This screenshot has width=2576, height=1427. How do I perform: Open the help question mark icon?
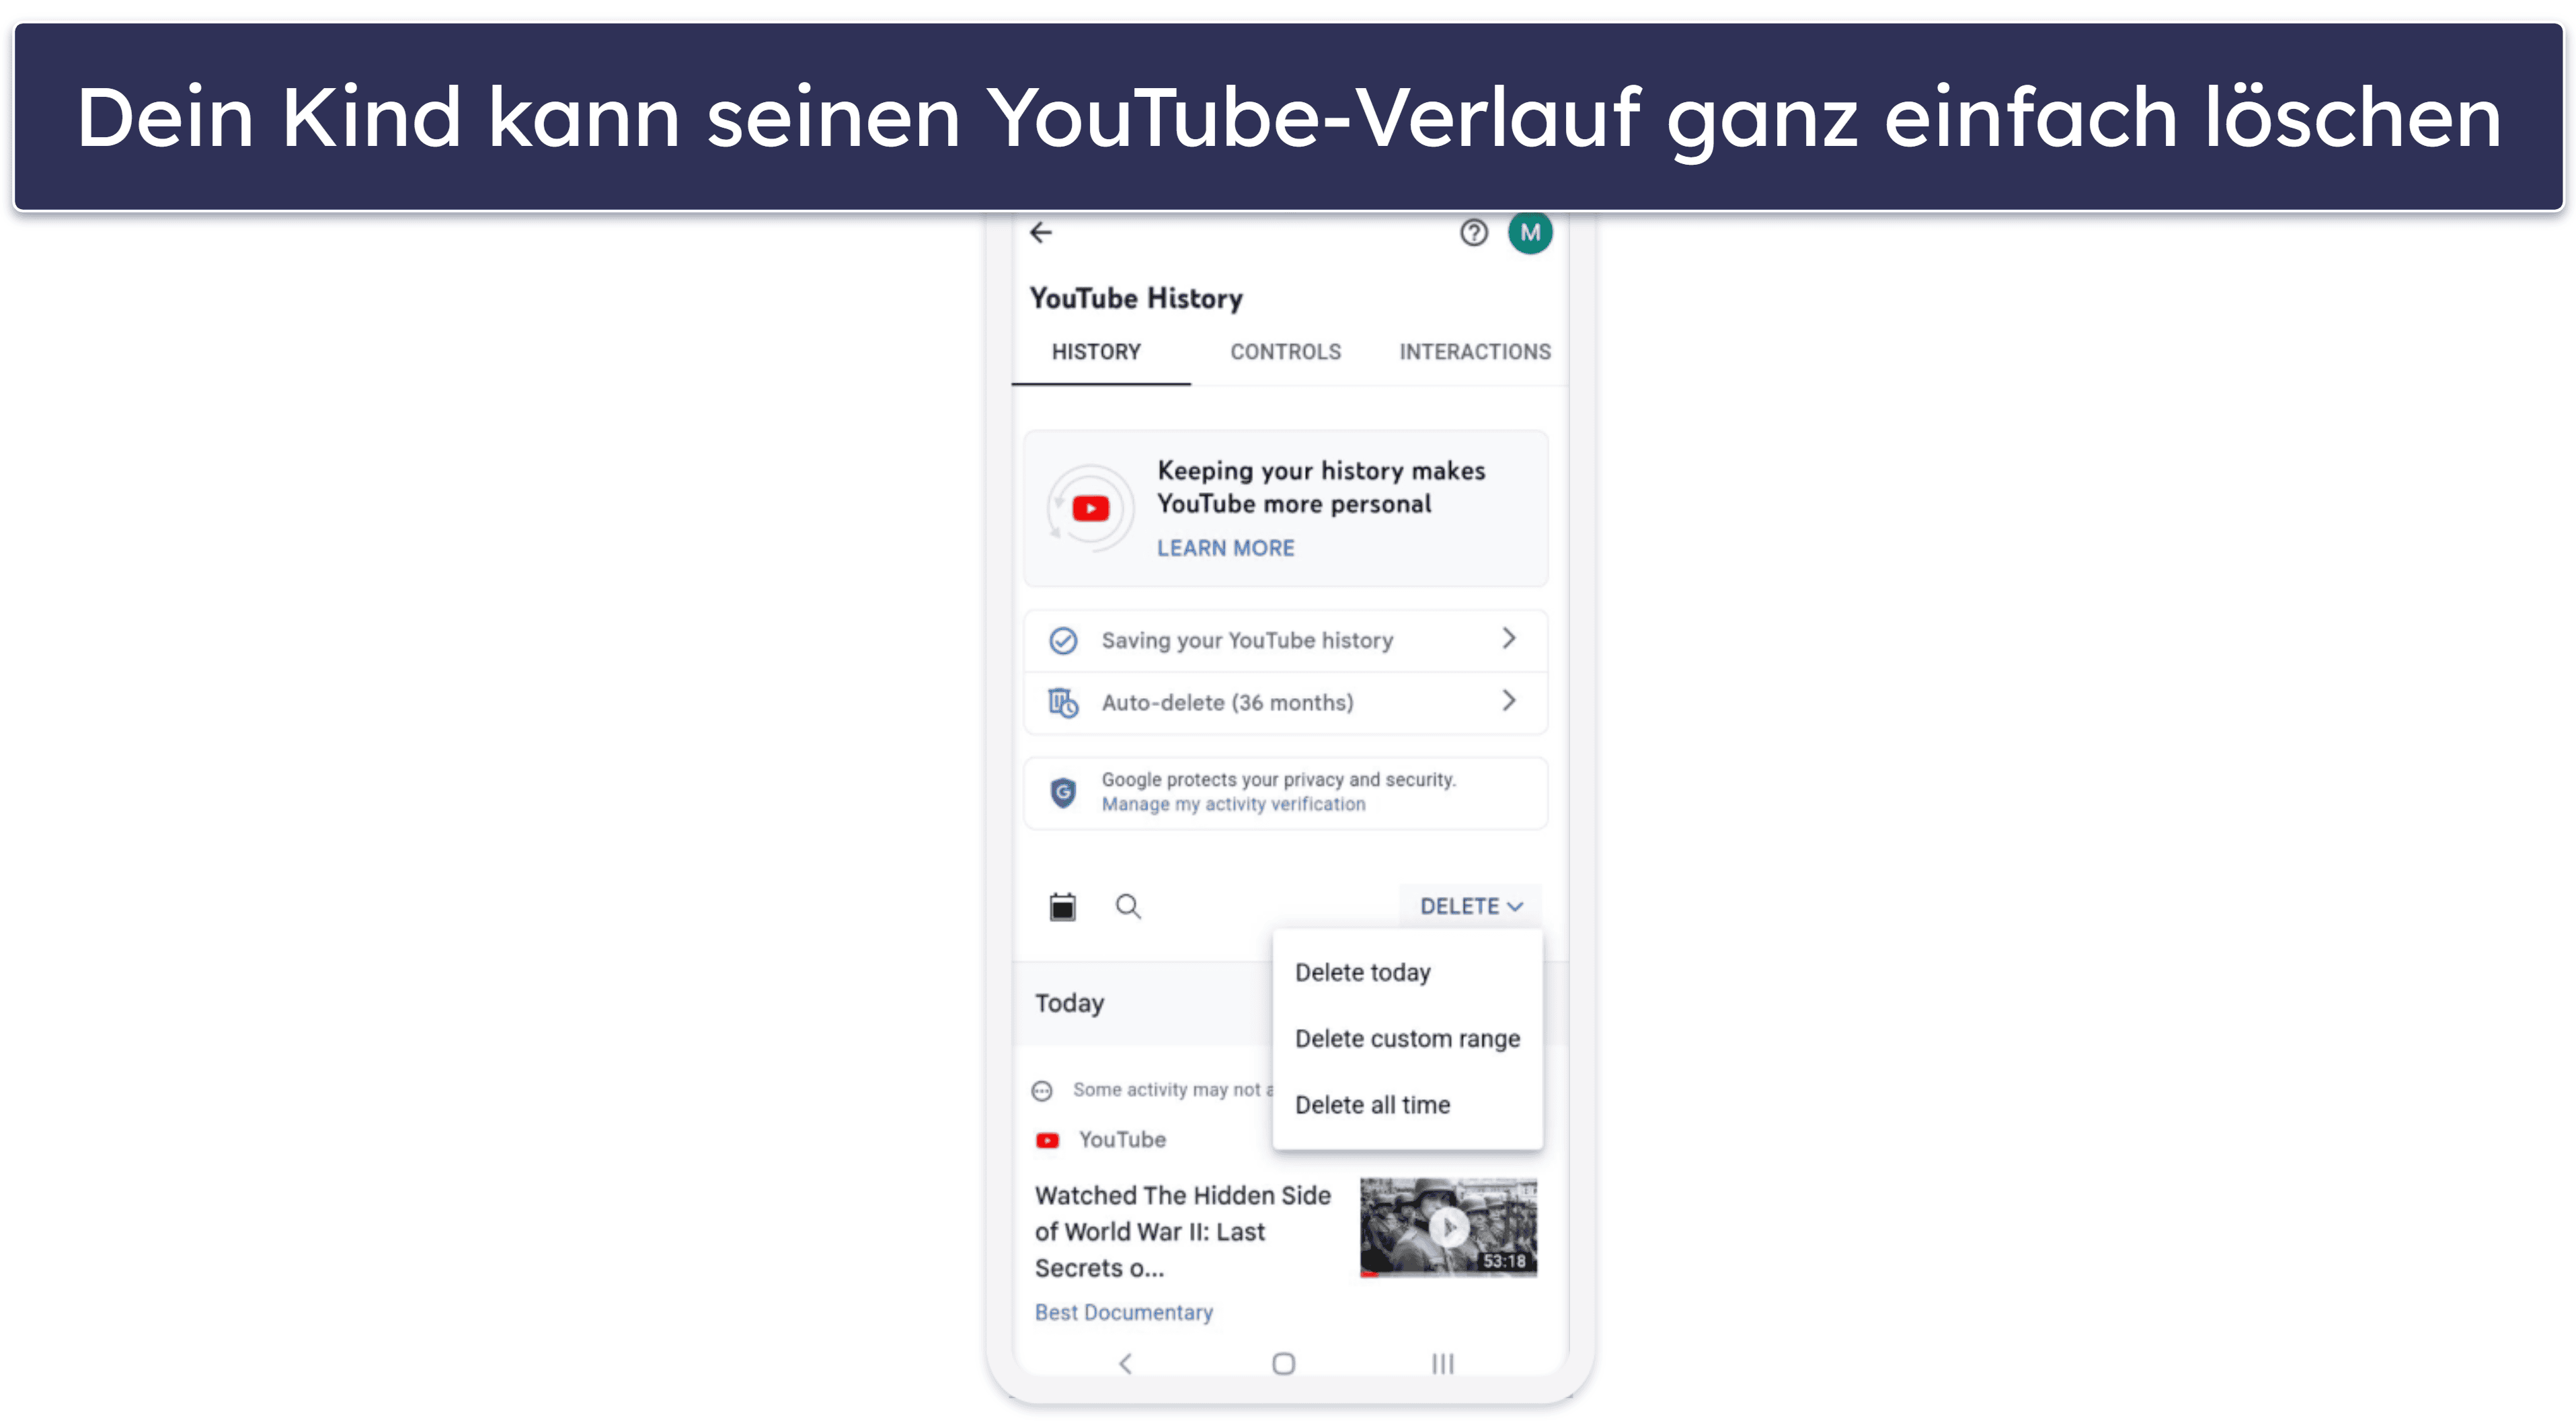[x=1473, y=233]
